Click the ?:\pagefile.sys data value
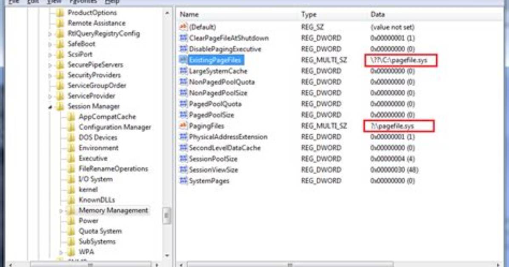 point(392,126)
